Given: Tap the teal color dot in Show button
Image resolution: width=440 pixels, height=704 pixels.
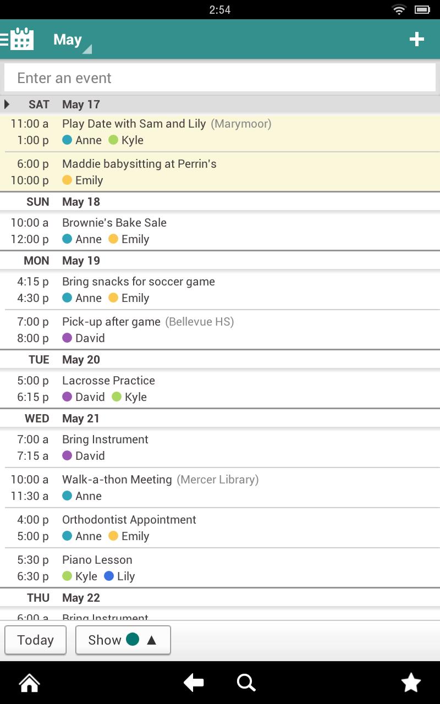Looking at the screenshot, I should (133, 639).
